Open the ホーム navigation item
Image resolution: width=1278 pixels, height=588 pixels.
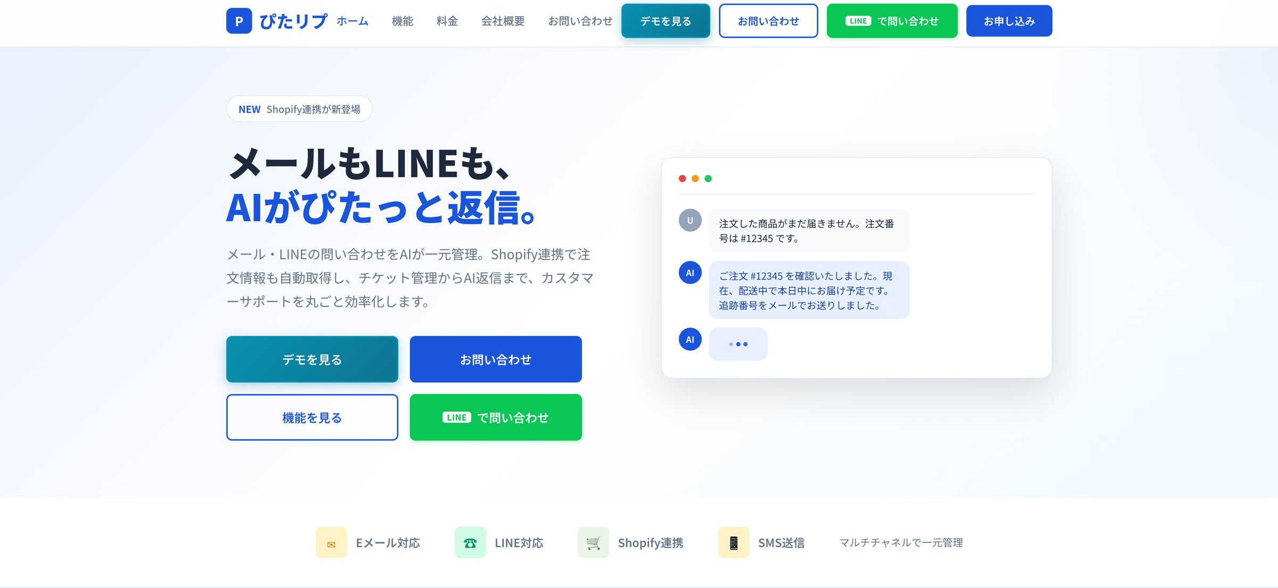(x=353, y=21)
